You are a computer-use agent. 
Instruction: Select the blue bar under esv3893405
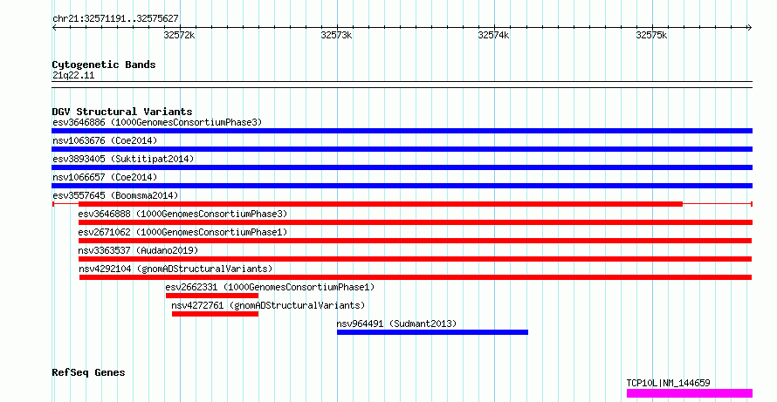(402, 167)
